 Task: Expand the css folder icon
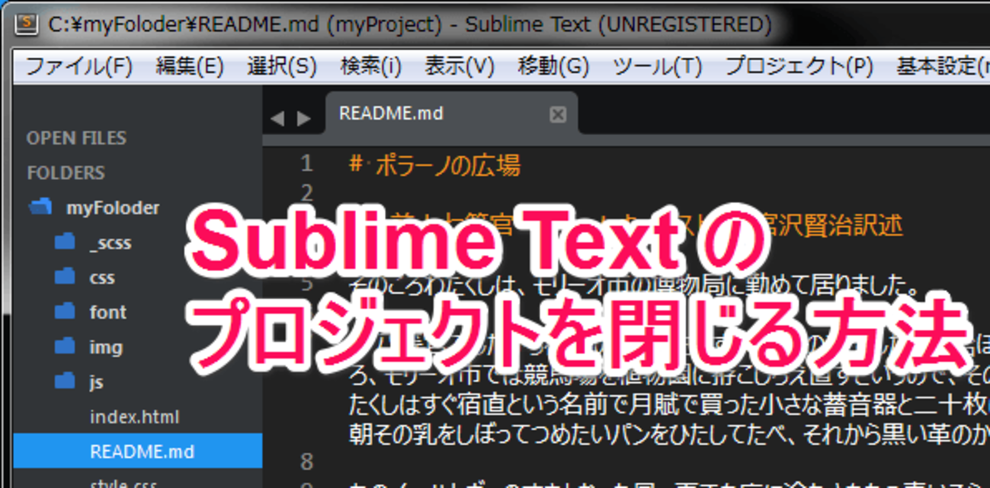tap(65, 276)
